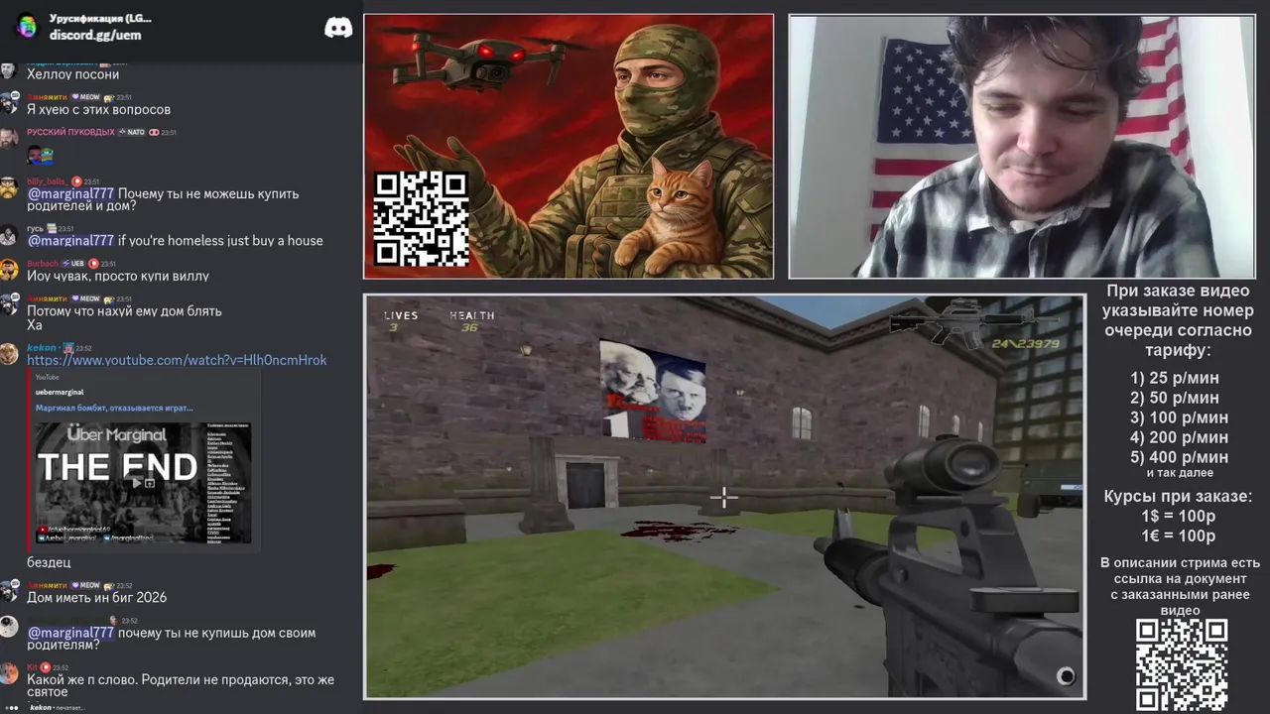The width and height of the screenshot is (1270, 714).
Task: Open the youtube.com/watch link from kekon
Action: [x=177, y=360]
